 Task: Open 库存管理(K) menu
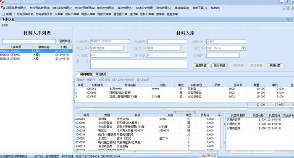point(125,8)
